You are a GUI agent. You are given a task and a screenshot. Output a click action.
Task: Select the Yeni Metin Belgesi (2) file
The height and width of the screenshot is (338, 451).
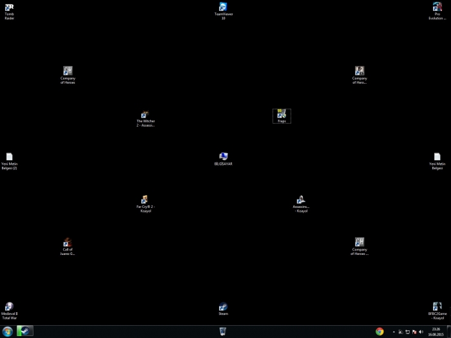pyautogui.click(x=9, y=157)
